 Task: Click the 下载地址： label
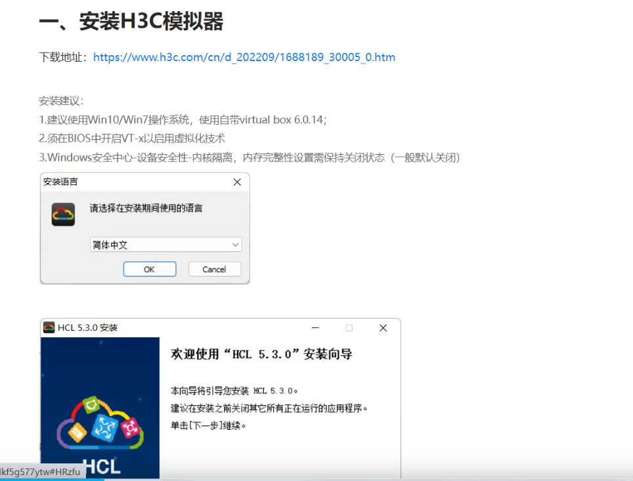point(63,57)
